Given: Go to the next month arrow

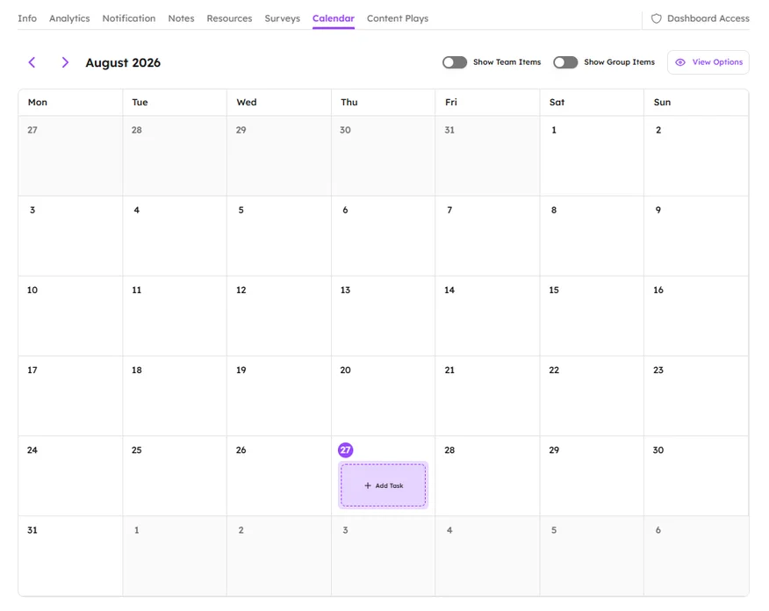Looking at the screenshot, I should (65, 62).
